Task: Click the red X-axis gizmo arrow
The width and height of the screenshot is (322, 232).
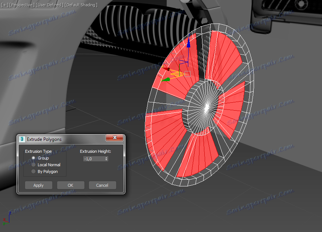Action: [167, 69]
